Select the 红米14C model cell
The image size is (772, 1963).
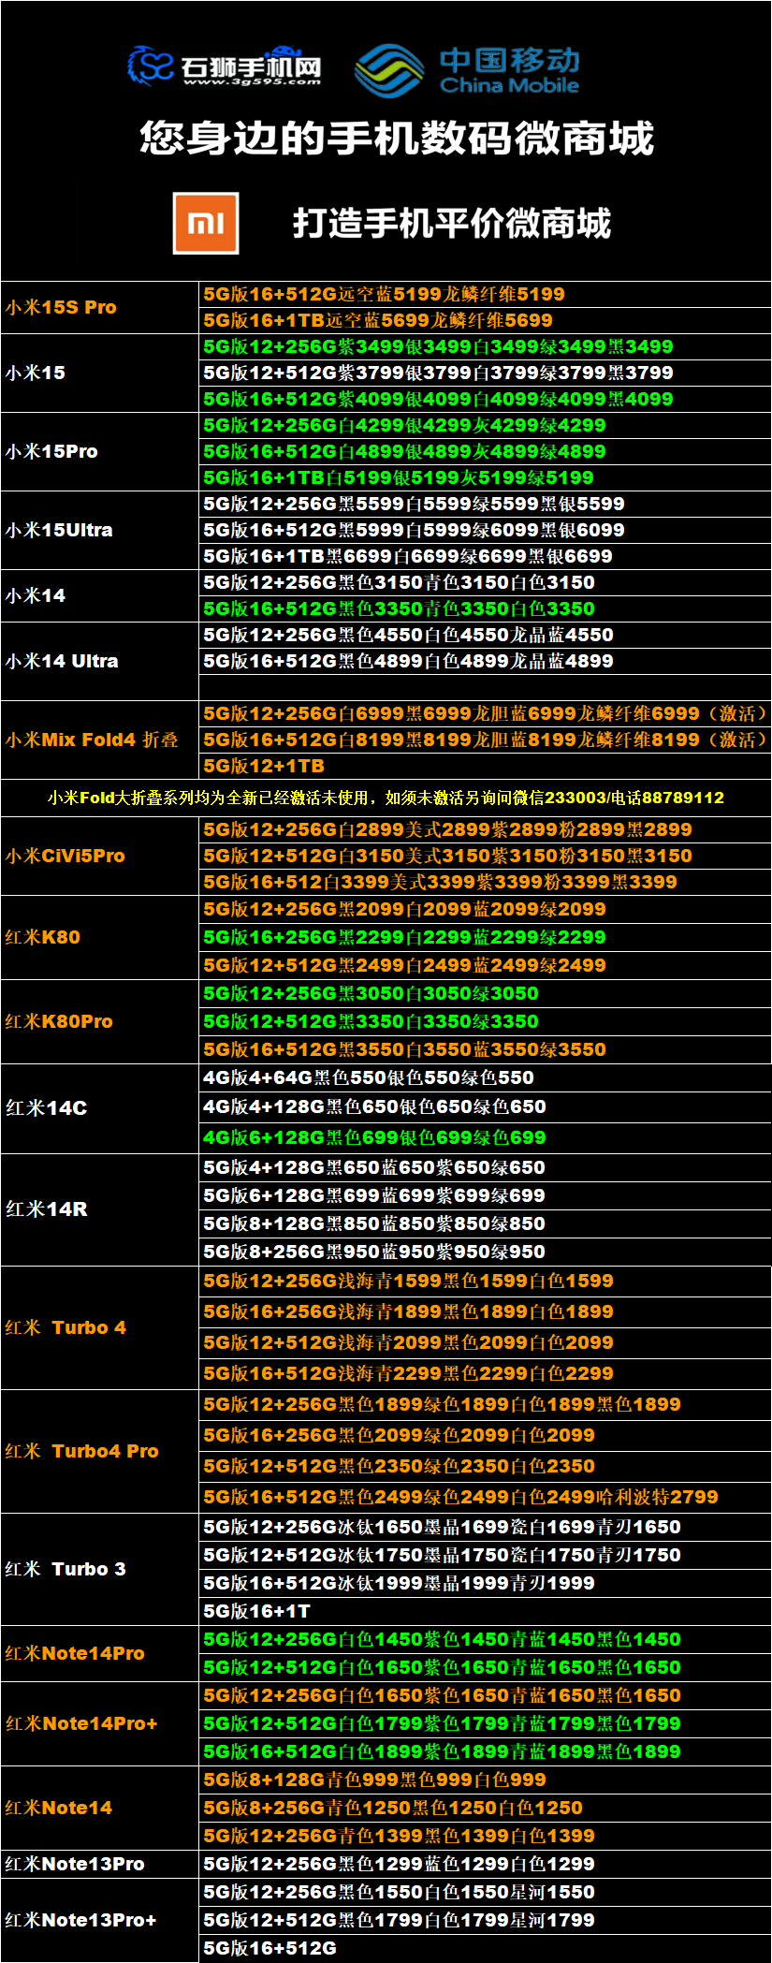tap(100, 1108)
